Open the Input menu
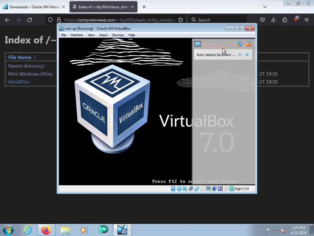Image resolution: width=314 pixels, height=236 pixels. pyautogui.click(x=103, y=35)
